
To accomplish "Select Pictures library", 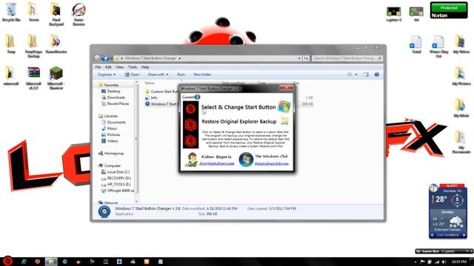I will point(113,134).
